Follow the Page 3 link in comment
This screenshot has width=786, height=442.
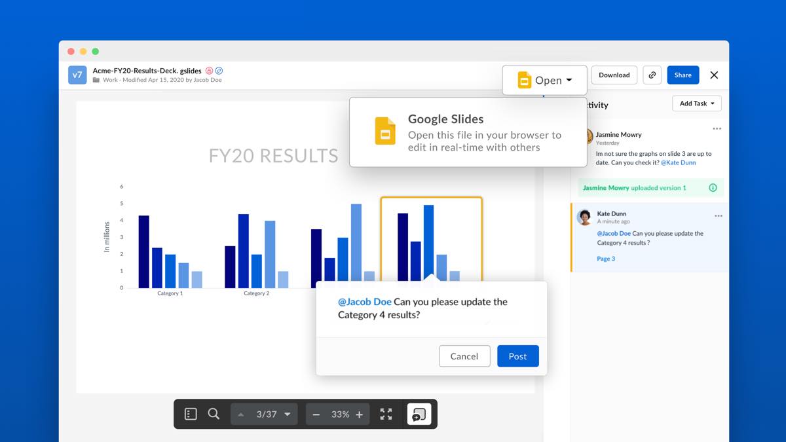click(606, 259)
